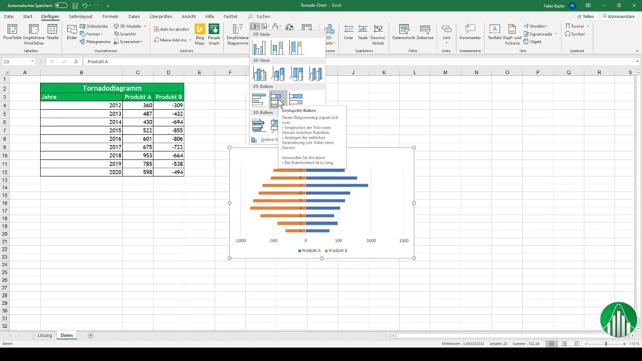Open Piktogramme library

(95, 42)
